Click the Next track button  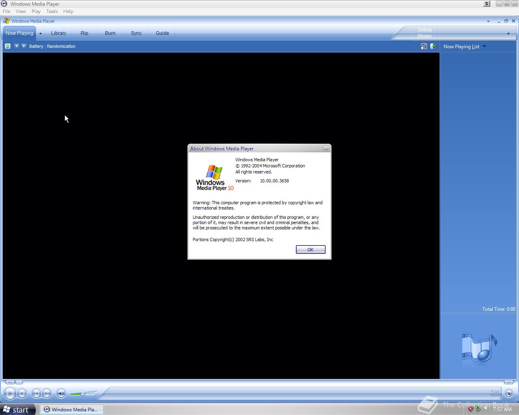tap(47, 393)
